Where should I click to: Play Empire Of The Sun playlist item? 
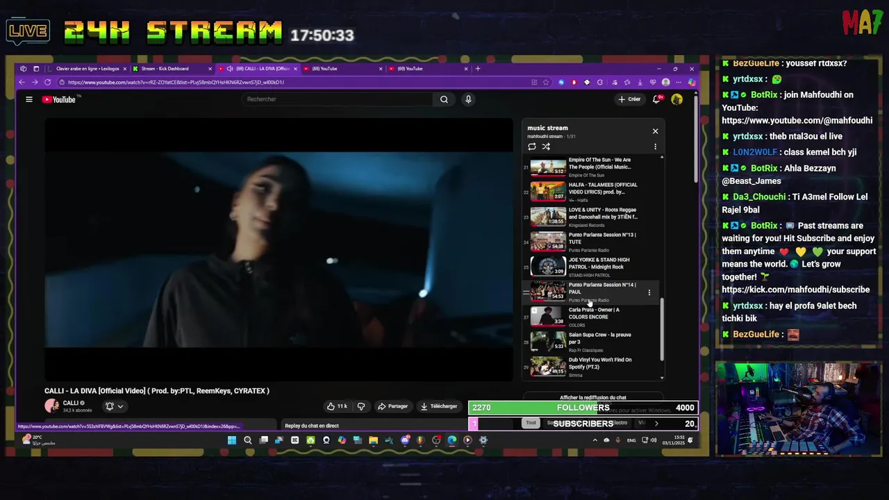pyautogui.click(x=590, y=167)
